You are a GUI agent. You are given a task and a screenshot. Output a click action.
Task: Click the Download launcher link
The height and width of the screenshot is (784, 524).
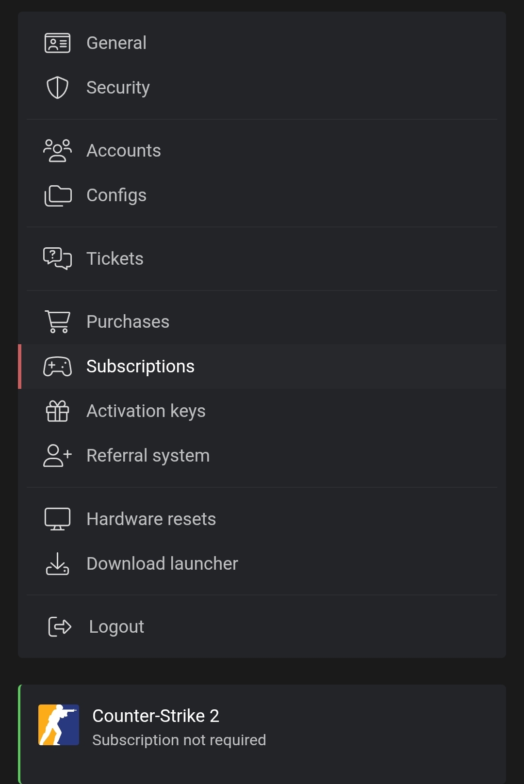click(262, 563)
